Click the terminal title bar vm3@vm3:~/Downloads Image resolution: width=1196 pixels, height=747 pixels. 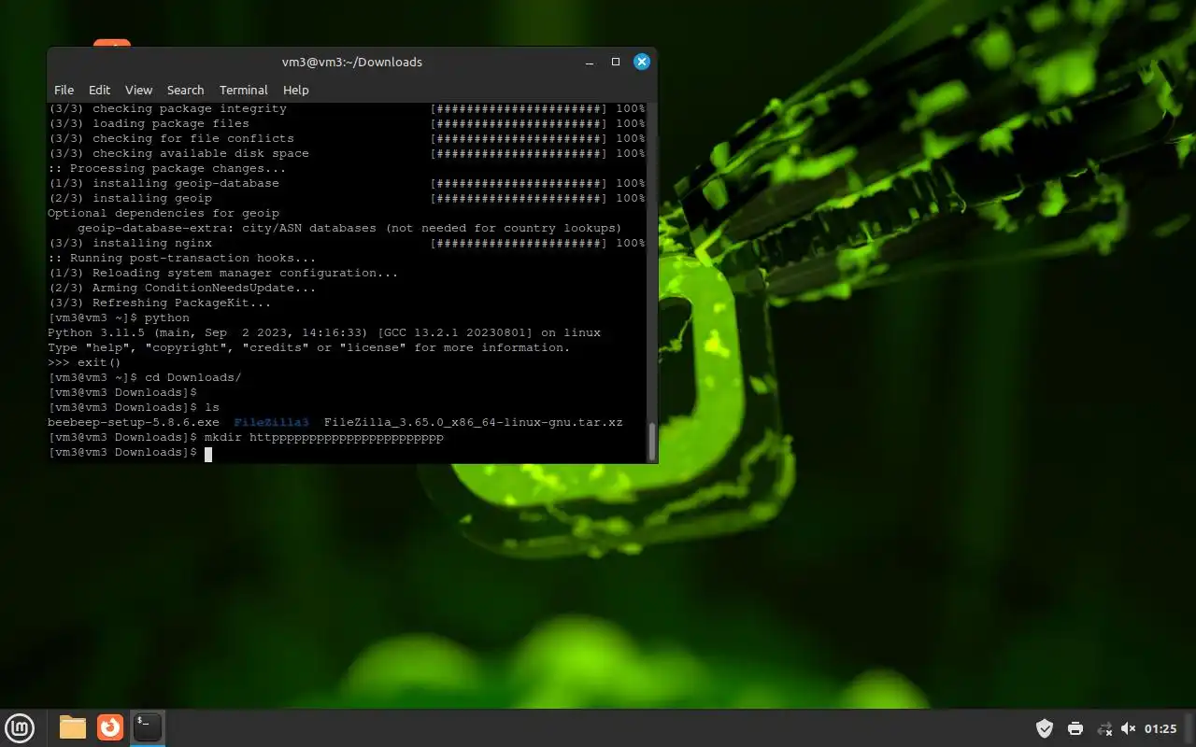[352, 62]
